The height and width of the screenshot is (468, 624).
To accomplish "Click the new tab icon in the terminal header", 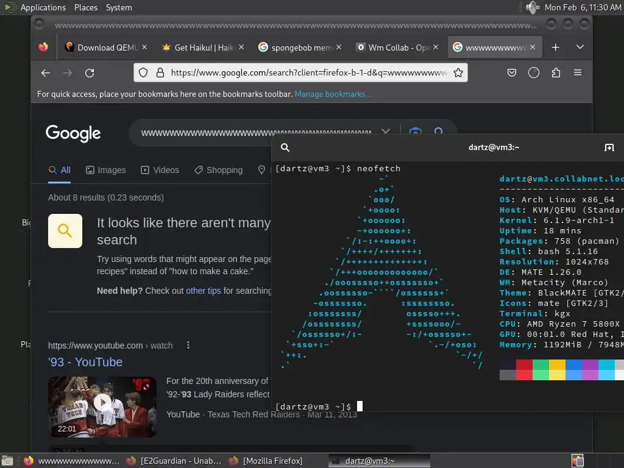I will 609,147.
